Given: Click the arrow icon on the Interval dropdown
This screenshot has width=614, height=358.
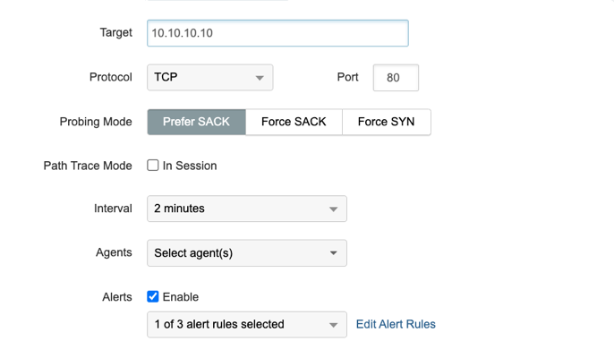Looking at the screenshot, I should tap(333, 209).
